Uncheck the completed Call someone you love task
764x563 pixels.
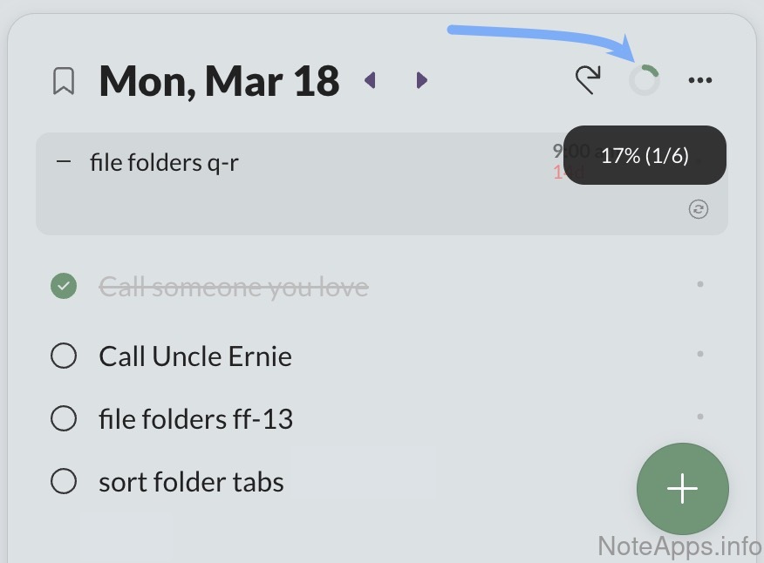64,286
